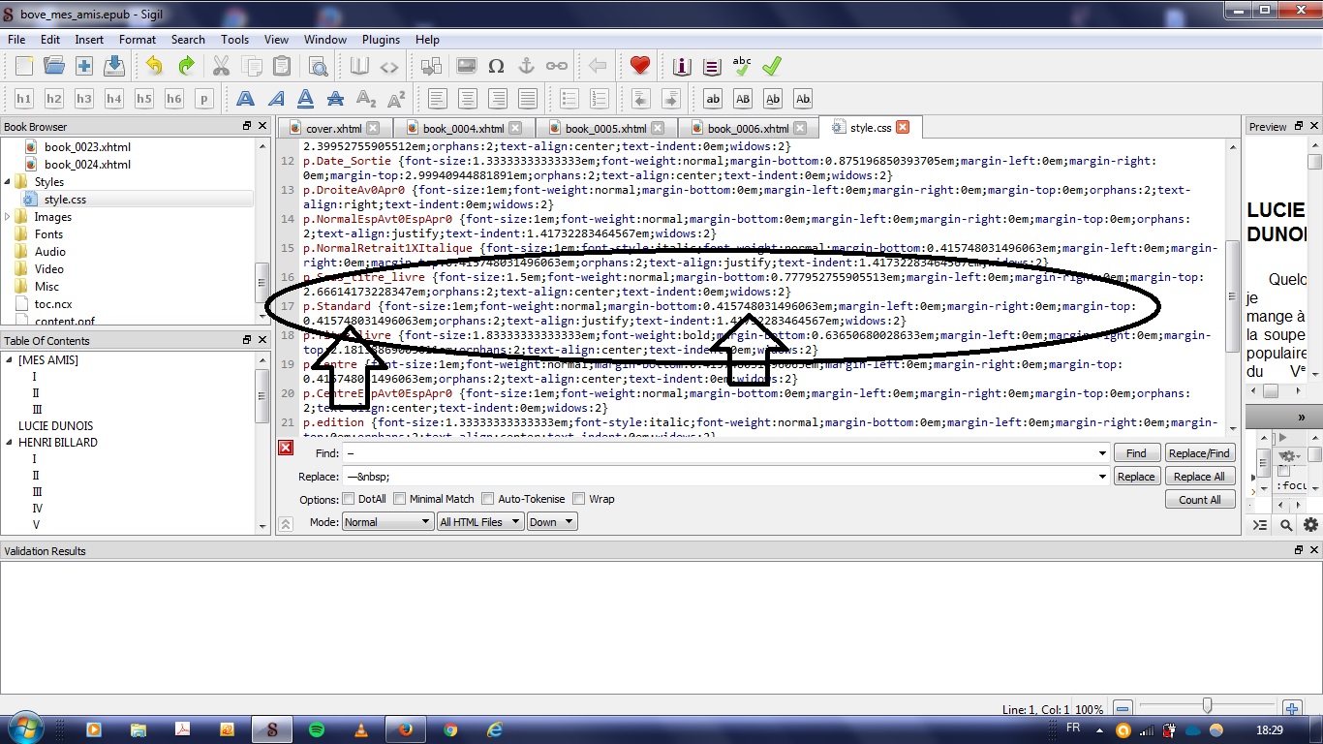Open the Plugins menu
The height and width of the screenshot is (744, 1323).
click(381, 40)
